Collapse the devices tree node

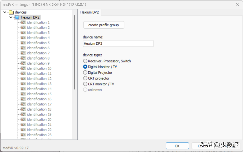(x=5, y=12)
